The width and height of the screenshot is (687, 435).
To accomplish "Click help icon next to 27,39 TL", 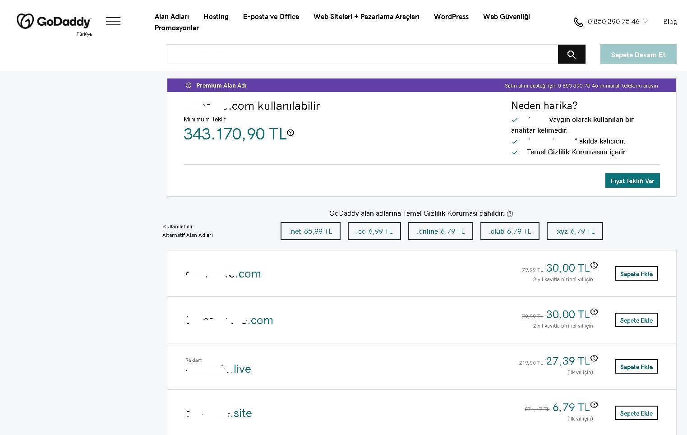I will point(594,358).
